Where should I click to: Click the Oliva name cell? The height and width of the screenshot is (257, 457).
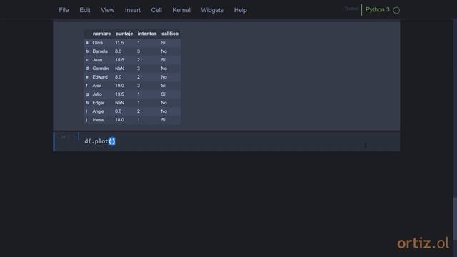[98, 43]
